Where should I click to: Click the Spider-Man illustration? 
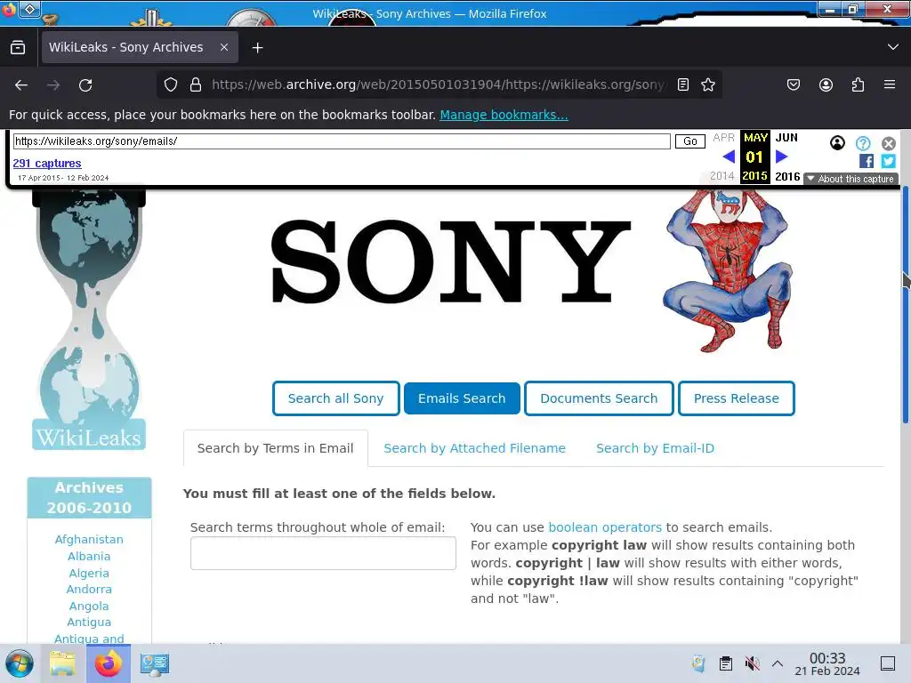pos(728,270)
